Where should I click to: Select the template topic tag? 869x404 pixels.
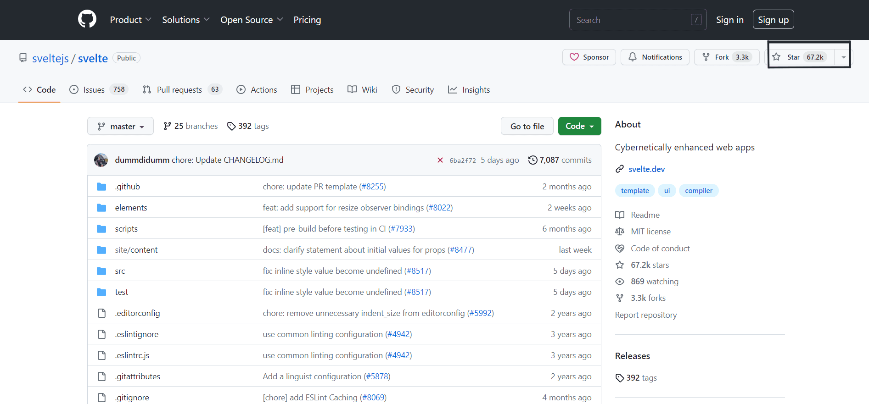click(x=635, y=191)
